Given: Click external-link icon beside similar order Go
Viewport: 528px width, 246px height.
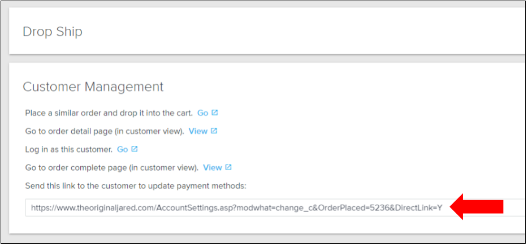Looking at the screenshot, I should click(x=215, y=113).
